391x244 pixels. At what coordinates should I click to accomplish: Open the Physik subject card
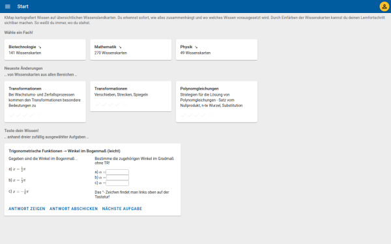(x=216, y=49)
